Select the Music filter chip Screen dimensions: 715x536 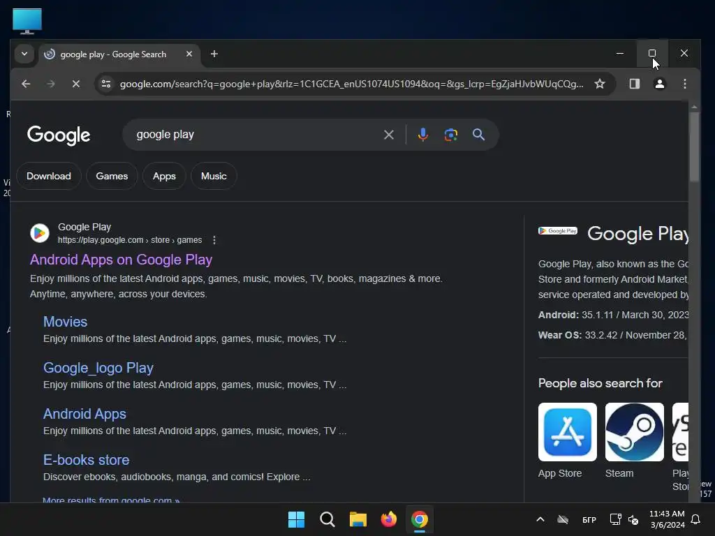(x=214, y=176)
